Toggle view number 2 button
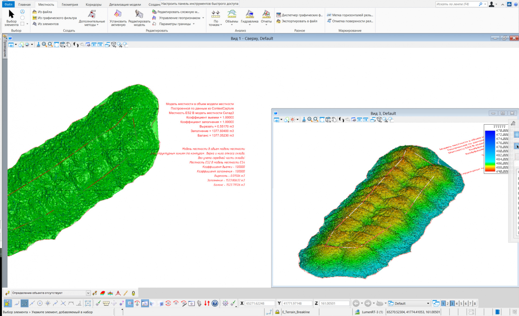Viewport: 519px width, 316px height. pyautogui.click(x=448, y=303)
